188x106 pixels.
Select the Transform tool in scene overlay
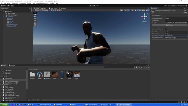[35, 25]
